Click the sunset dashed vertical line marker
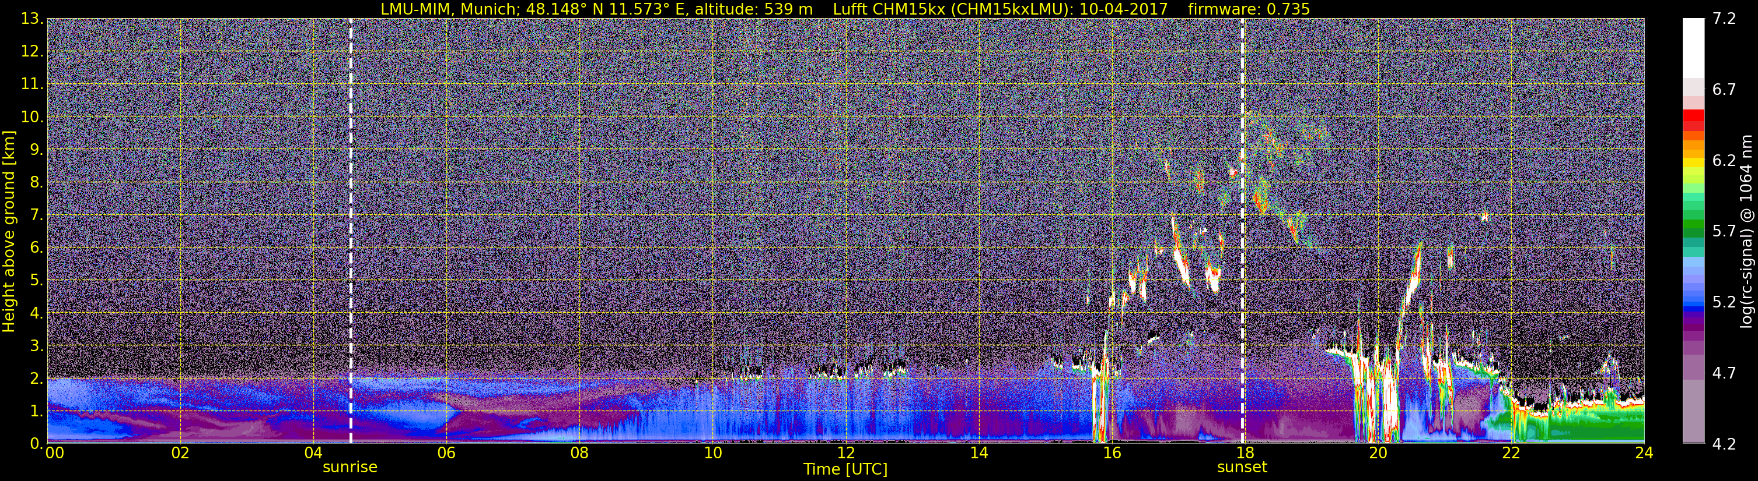The height and width of the screenshot is (481, 1758). point(1242,231)
